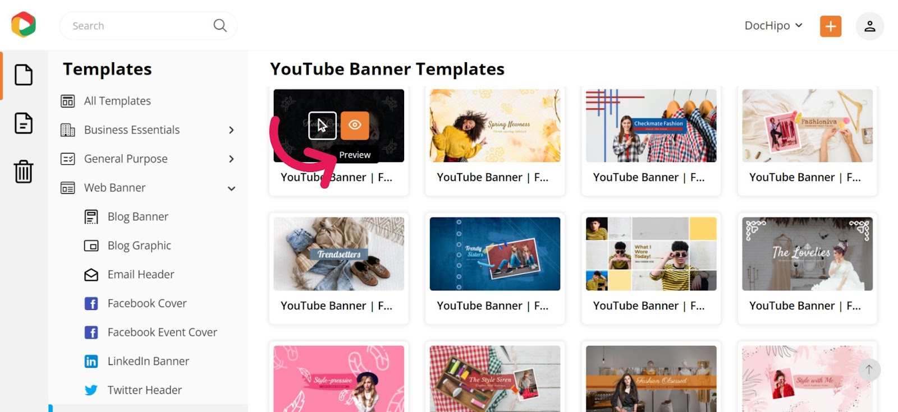This screenshot has height=412, width=898.
Task: Open the Trendy Sisters banner thumbnail
Action: [x=495, y=254]
